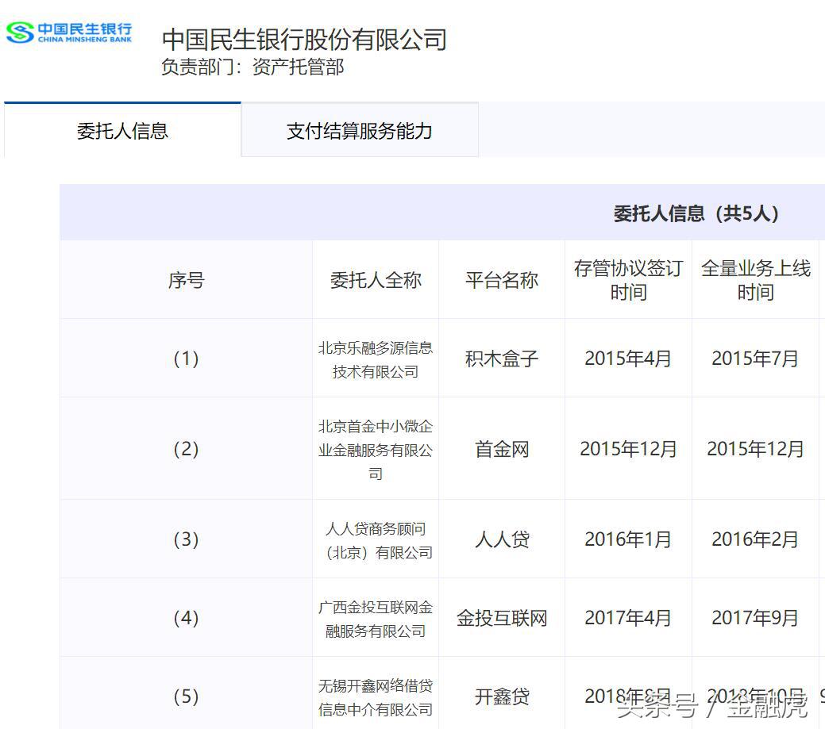The height and width of the screenshot is (729, 825).
Task: Click launch date 2017年9月
Action: click(756, 618)
